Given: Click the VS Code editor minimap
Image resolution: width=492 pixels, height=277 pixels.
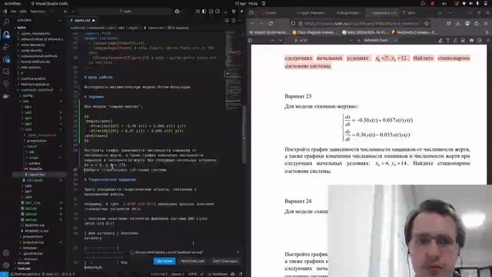Looking at the screenshot, I should (x=233, y=71).
